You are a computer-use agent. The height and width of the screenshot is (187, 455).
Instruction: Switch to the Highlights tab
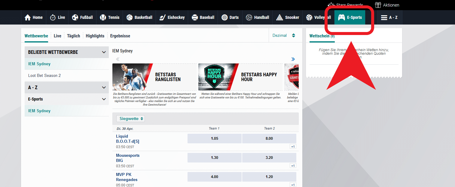(95, 36)
